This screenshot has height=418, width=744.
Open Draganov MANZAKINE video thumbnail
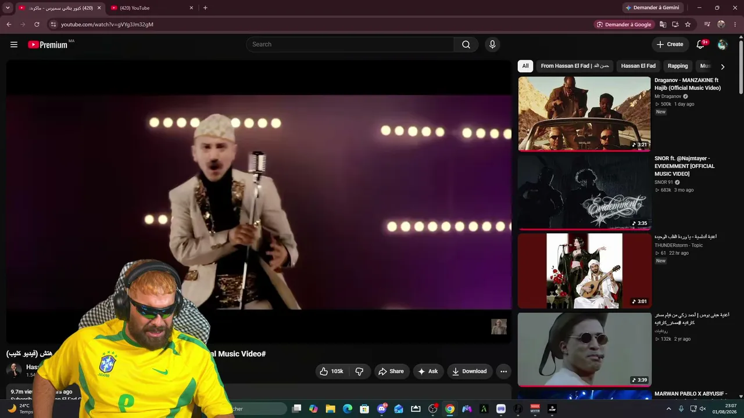[x=584, y=114]
